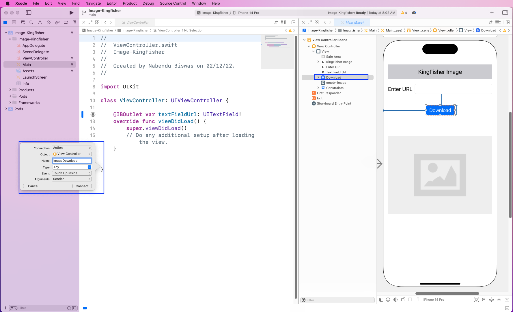This screenshot has width=513, height=312.
Task: Switch to the ViewController editor tab
Action: [135, 23]
